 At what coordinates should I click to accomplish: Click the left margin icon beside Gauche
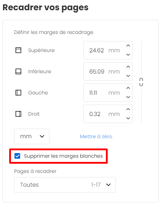point(18,93)
